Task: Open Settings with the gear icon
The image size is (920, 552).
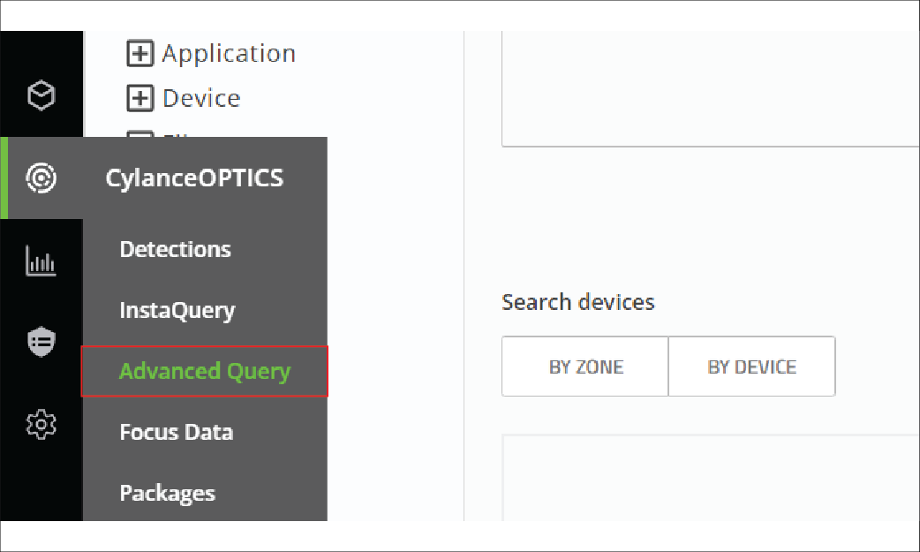Action: pos(41,424)
